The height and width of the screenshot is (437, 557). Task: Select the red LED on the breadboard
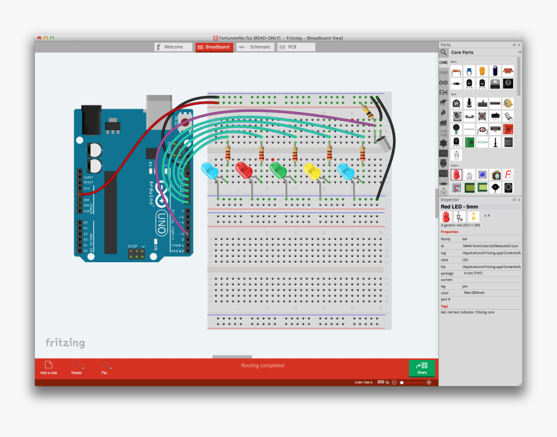coord(244,170)
